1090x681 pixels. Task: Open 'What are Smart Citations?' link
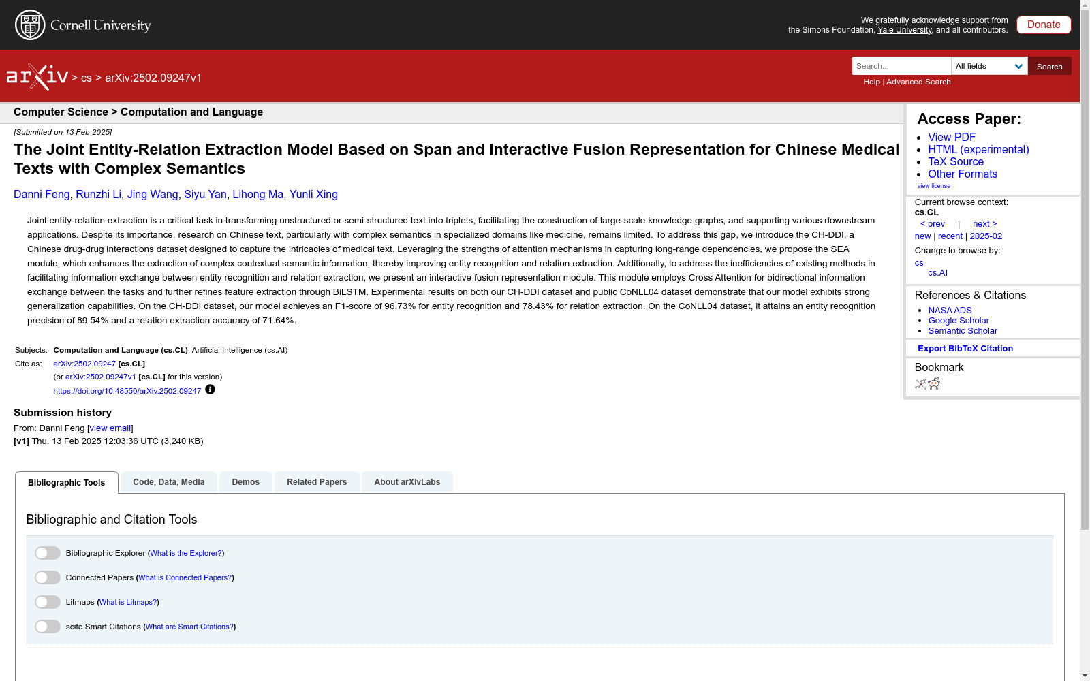coord(189,627)
